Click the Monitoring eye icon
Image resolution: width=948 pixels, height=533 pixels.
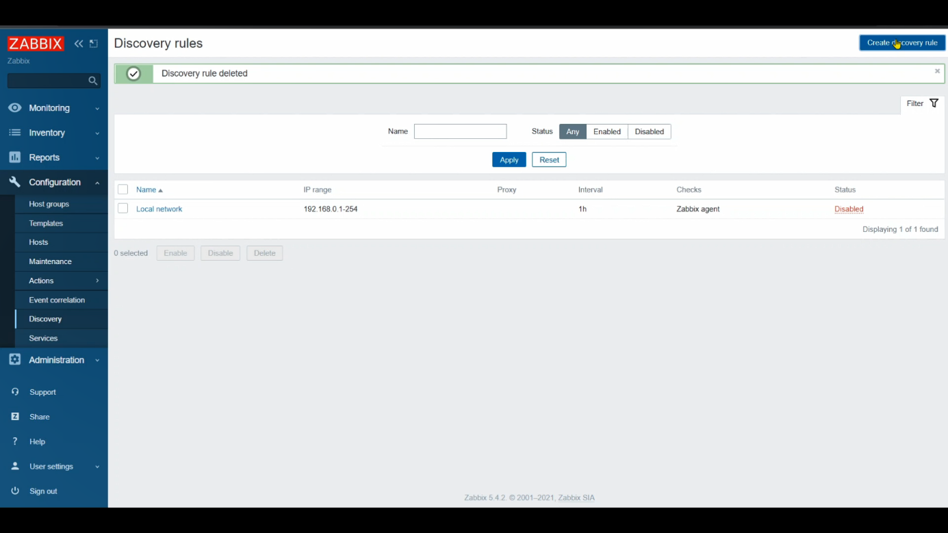(x=14, y=108)
